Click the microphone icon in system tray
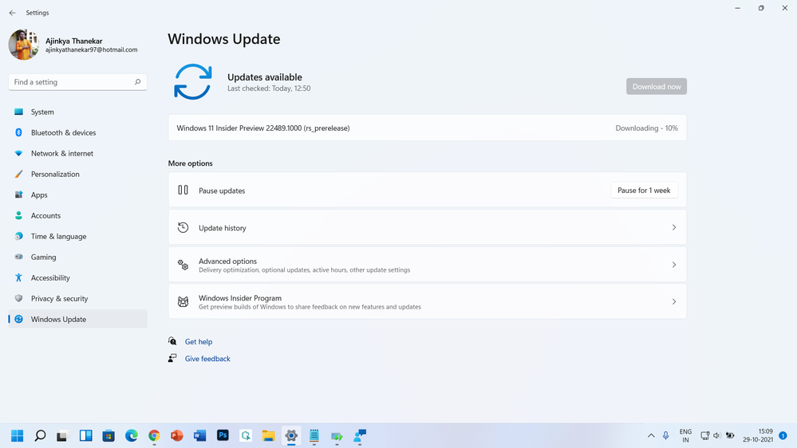 click(x=665, y=435)
